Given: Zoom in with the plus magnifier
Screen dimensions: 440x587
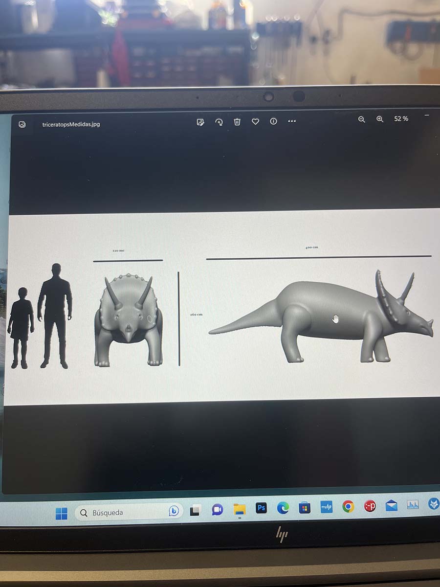Looking at the screenshot, I should pos(379,119).
